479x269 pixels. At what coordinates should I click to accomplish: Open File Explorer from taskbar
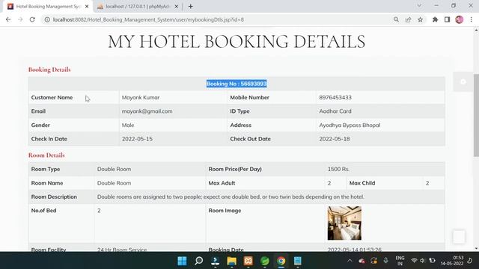pyautogui.click(x=232, y=261)
